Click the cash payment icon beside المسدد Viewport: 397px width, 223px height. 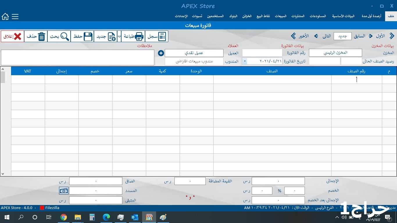coord(64,191)
